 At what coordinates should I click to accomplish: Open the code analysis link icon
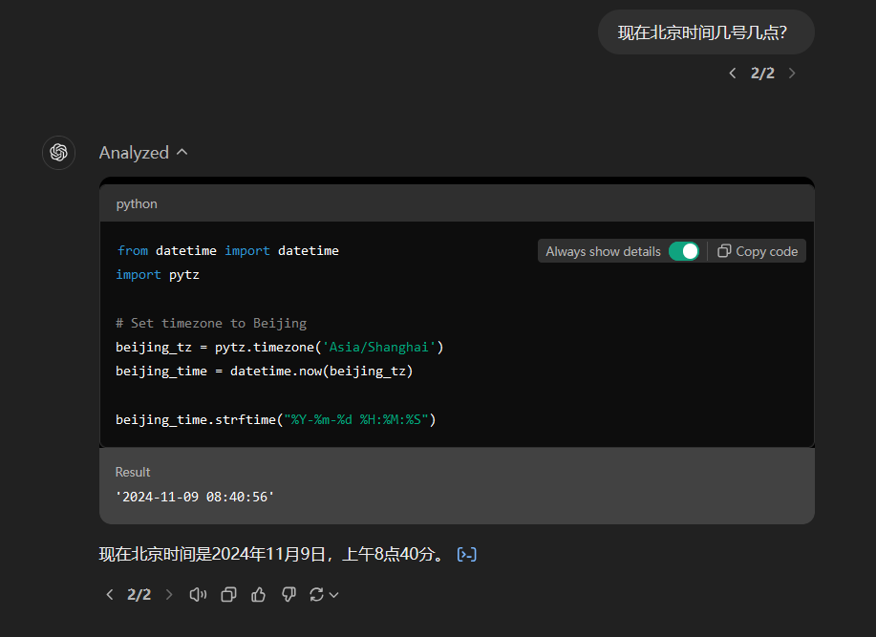pos(466,554)
